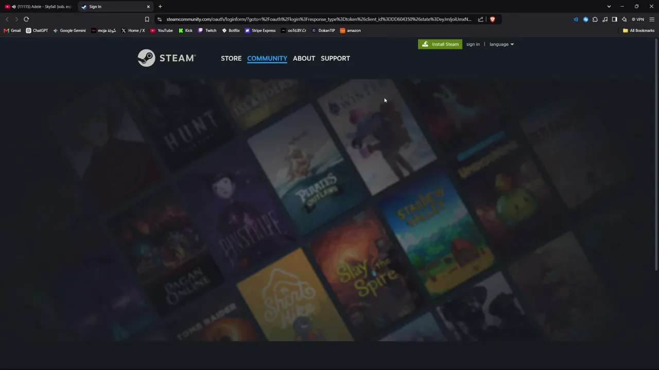Toggle the browser sidebar panel

614,20
